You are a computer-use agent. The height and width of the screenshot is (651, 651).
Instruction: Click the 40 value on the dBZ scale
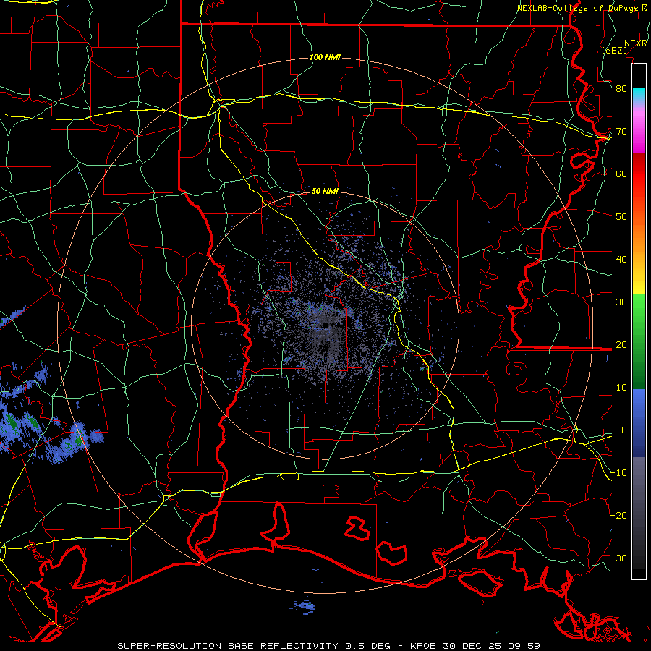click(621, 260)
